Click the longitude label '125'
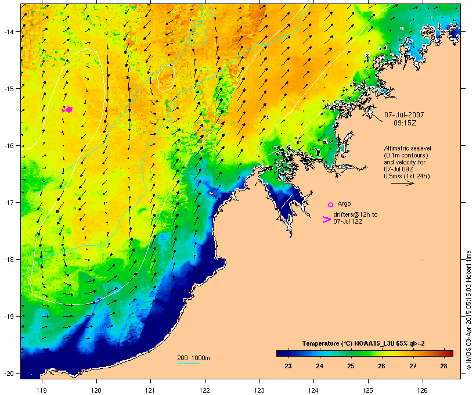476x395 pixels. pos(368,390)
